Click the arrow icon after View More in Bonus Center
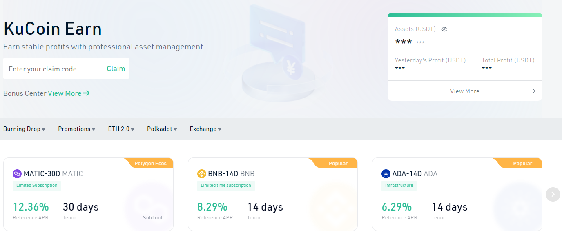The width and height of the screenshot is (562, 235). click(x=86, y=93)
